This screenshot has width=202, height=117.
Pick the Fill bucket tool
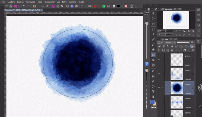click(x=153, y=60)
